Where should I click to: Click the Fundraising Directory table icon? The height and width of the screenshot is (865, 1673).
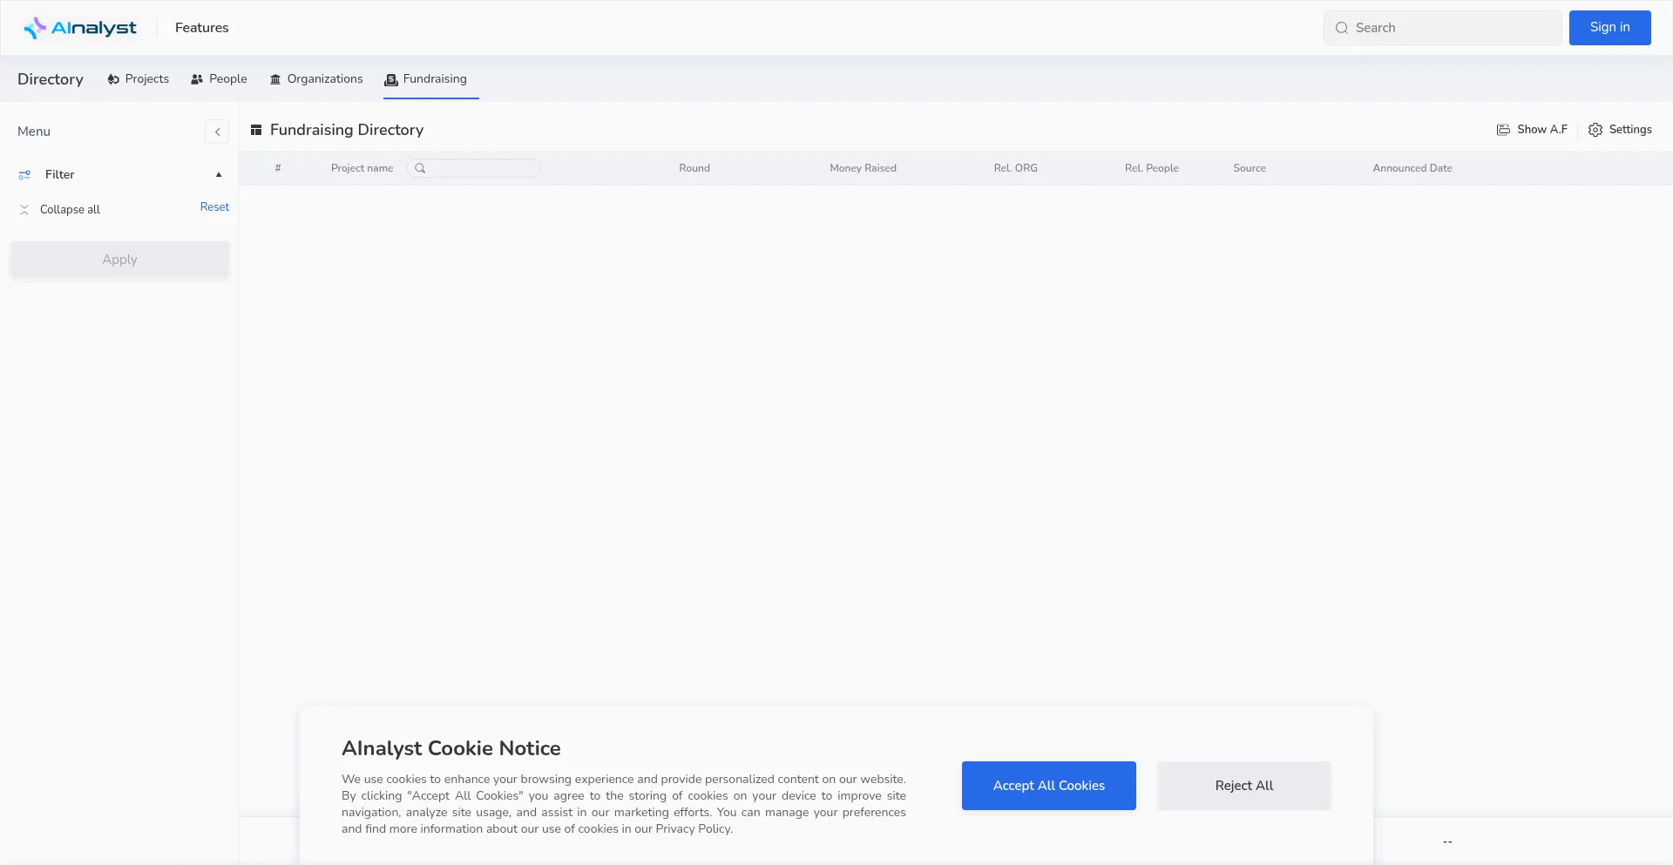click(256, 130)
